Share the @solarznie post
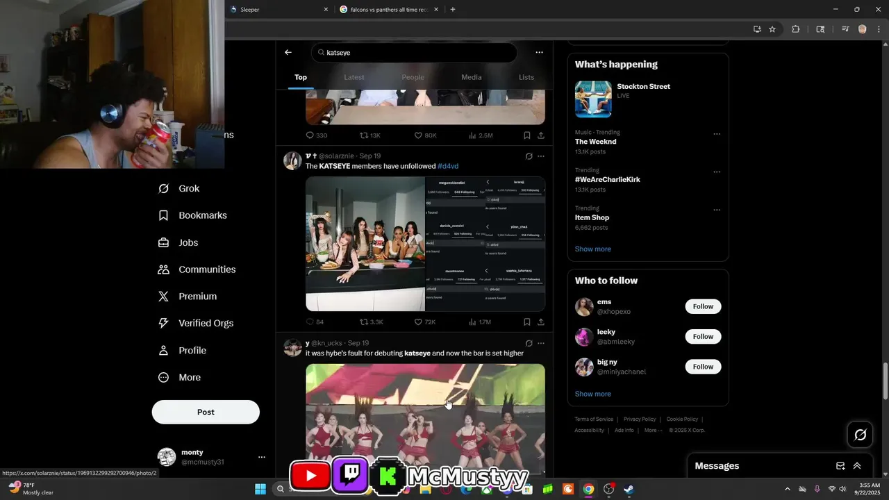889x500 pixels. click(x=541, y=322)
